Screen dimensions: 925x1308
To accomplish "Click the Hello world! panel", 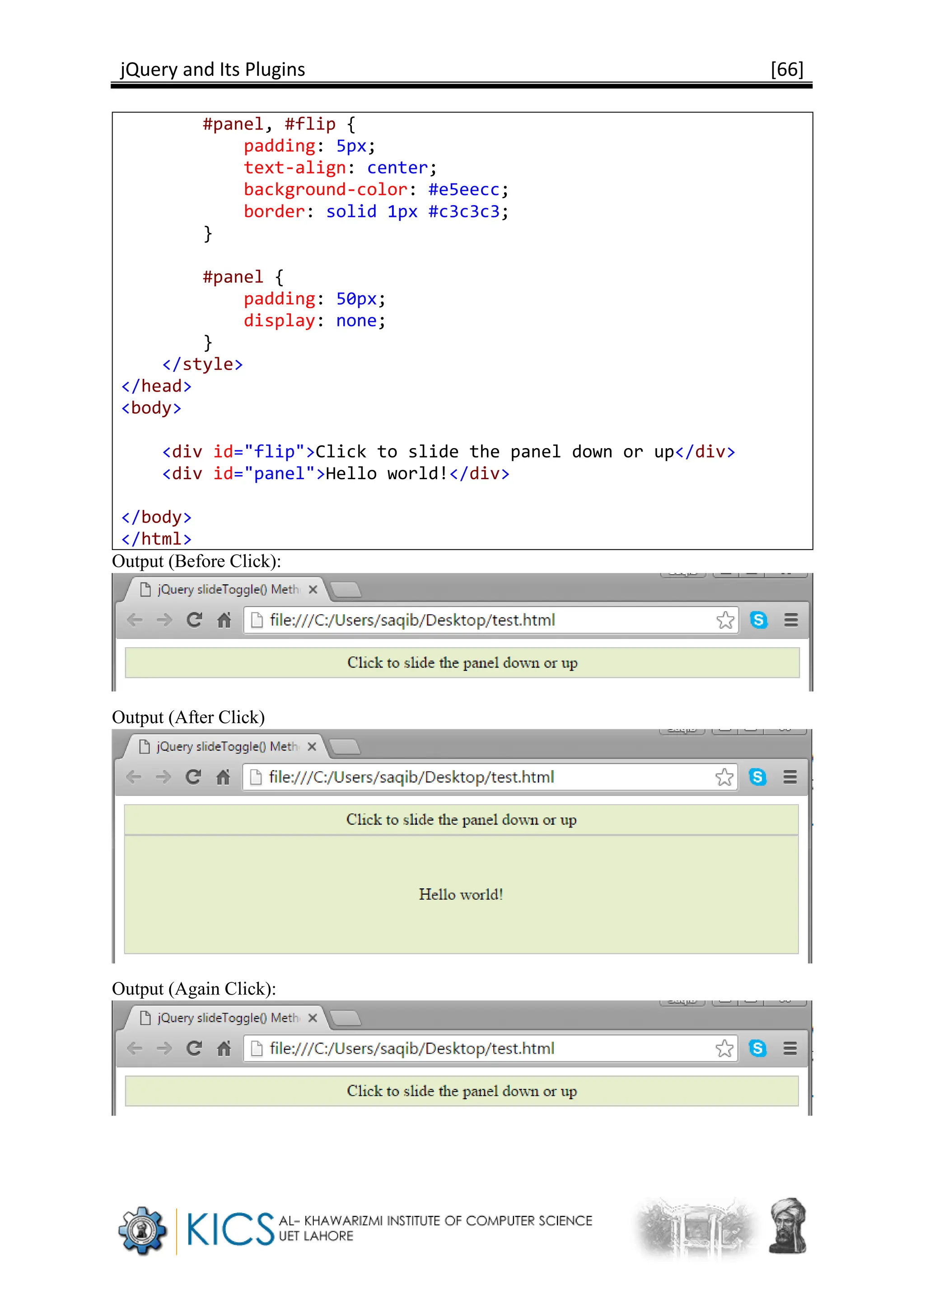I will [461, 894].
